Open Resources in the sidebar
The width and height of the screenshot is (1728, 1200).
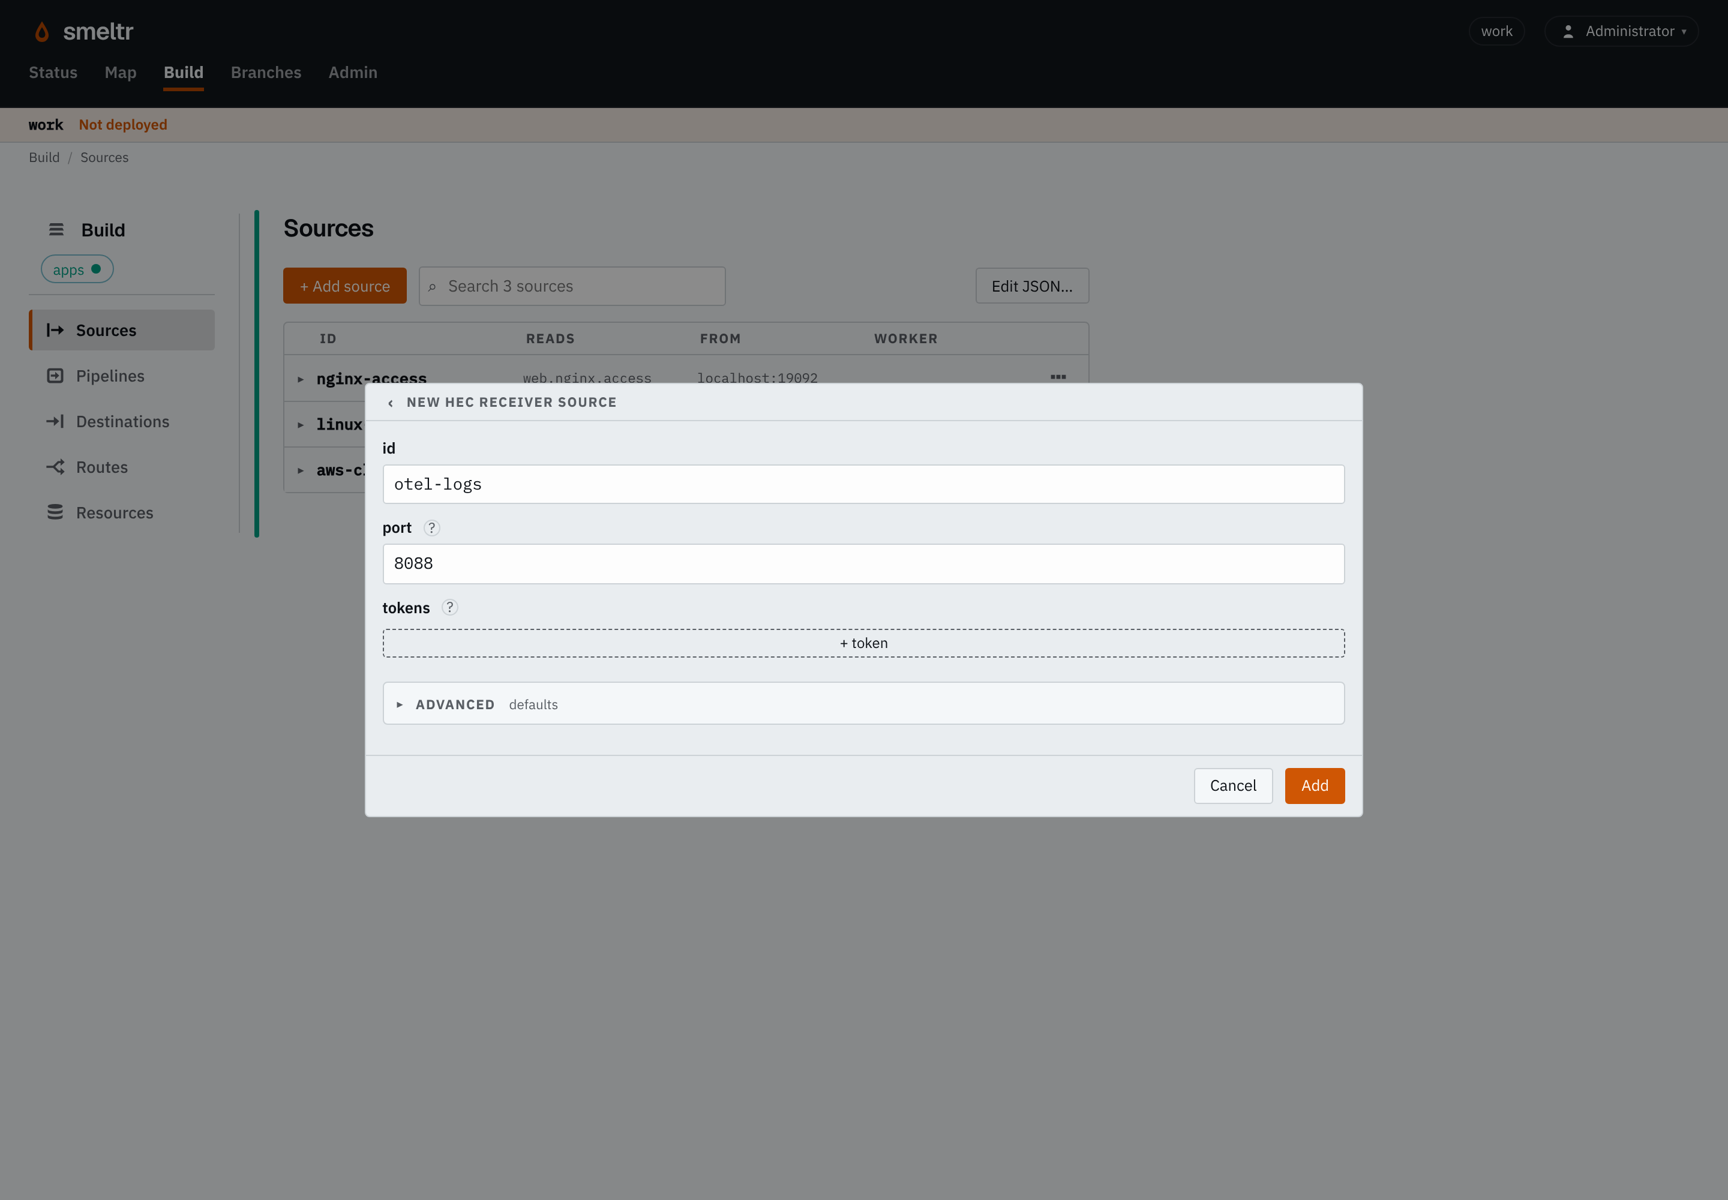pyautogui.click(x=122, y=513)
